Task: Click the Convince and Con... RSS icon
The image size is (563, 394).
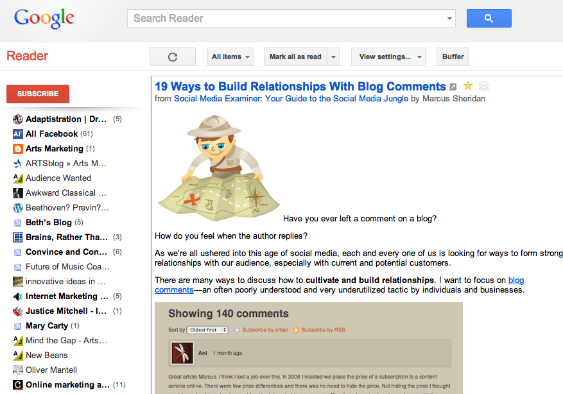Action: [17, 252]
